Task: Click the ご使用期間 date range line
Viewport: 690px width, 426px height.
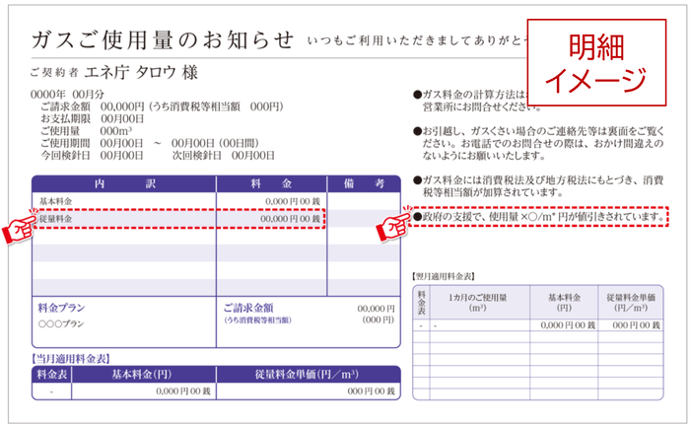Action: (150, 143)
